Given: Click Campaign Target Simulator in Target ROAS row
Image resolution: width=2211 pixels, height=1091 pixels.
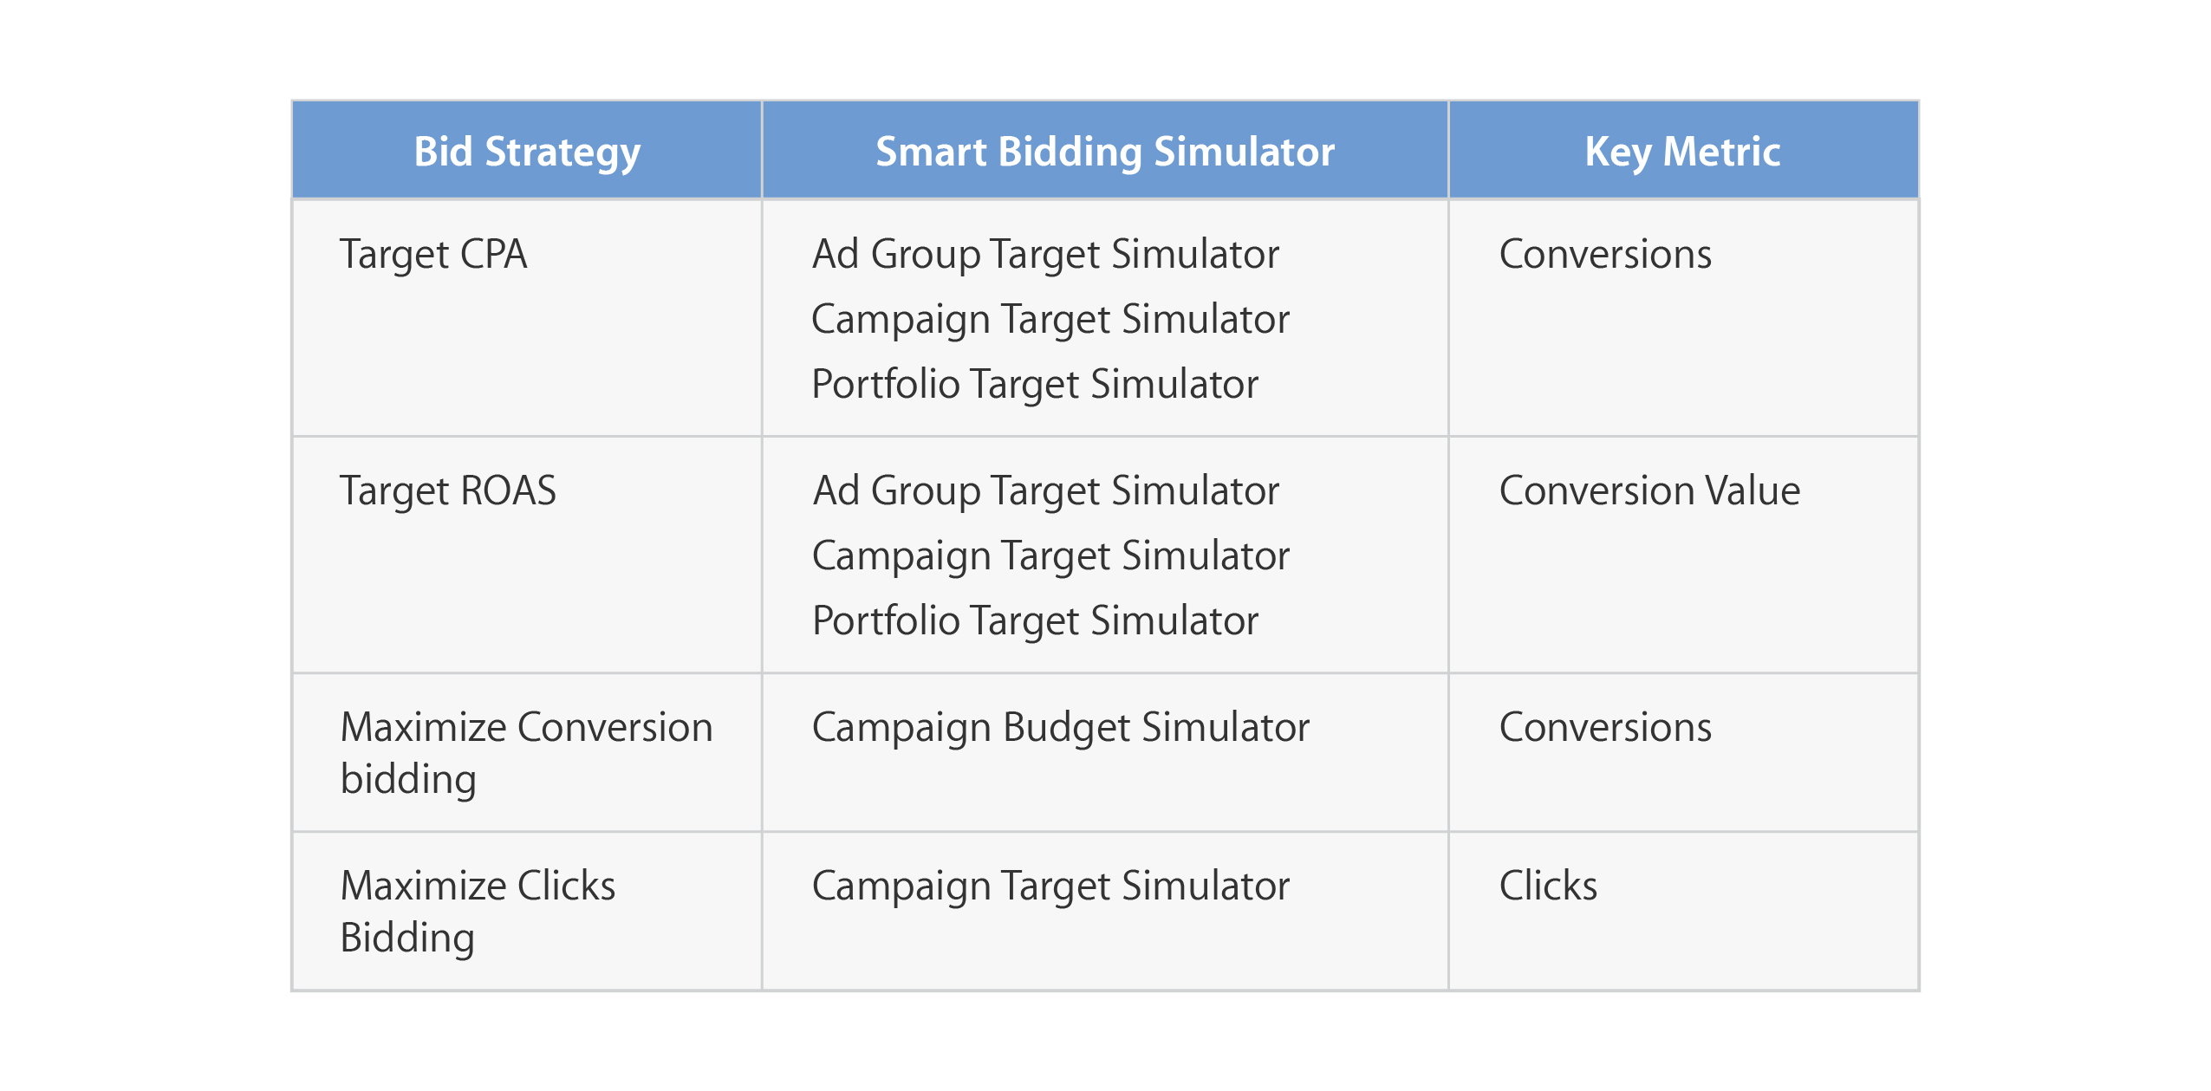Looking at the screenshot, I should point(1050,556).
